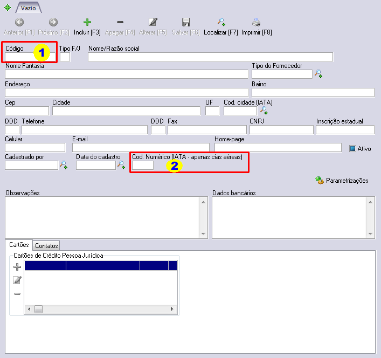Screen dimensions: 381x358
Task: Open lookup beside Cadastrado por field
Action: point(64,165)
